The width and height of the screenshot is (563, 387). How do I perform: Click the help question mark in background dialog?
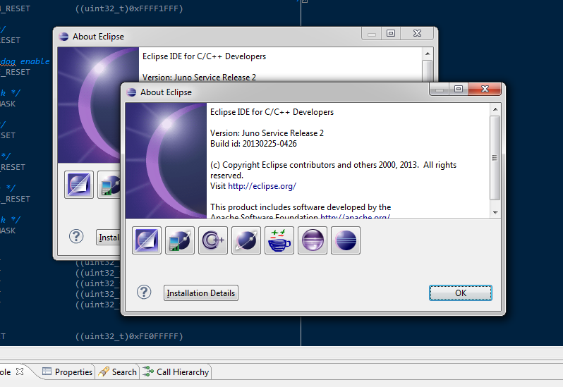click(76, 237)
